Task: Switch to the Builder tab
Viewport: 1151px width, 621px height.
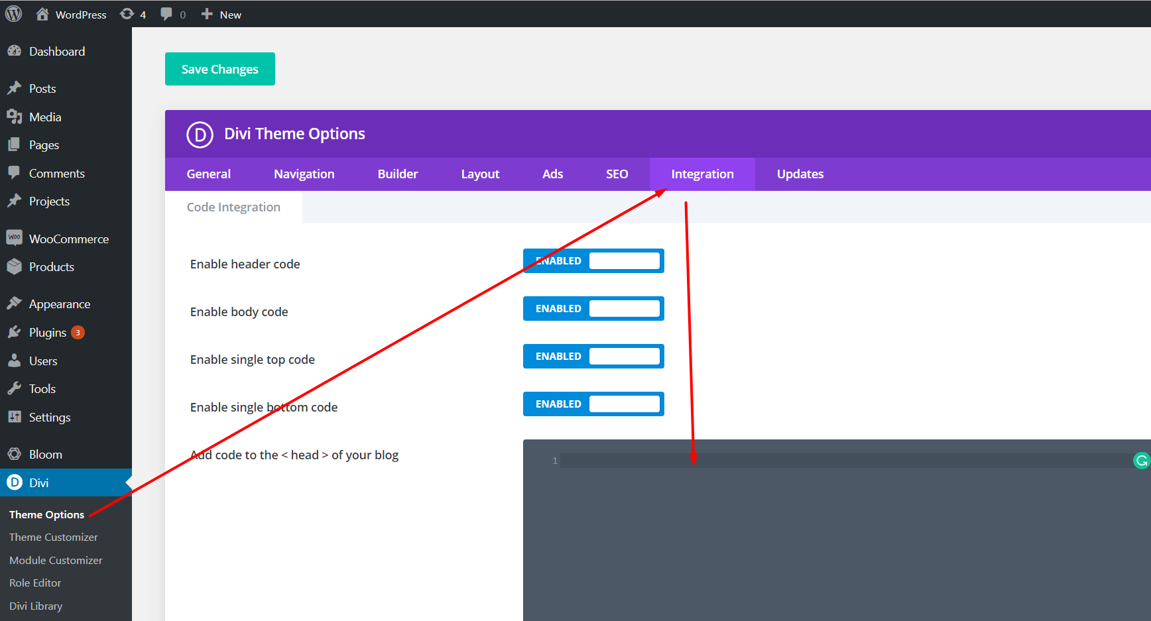Action: (x=398, y=174)
